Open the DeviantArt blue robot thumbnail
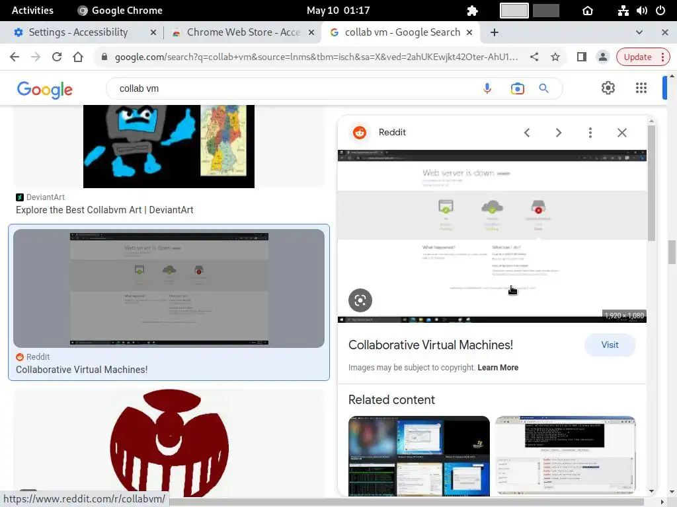The width and height of the screenshot is (677, 507). point(169,147)
